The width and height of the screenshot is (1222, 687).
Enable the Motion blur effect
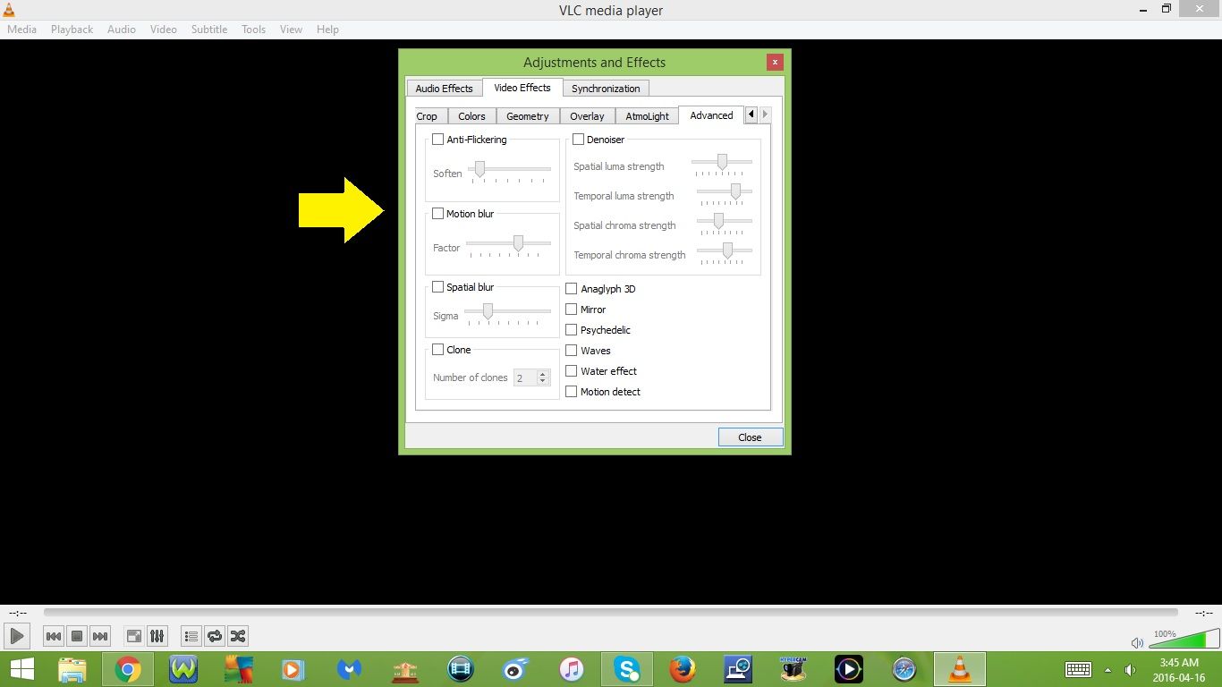tap(437, 213)
